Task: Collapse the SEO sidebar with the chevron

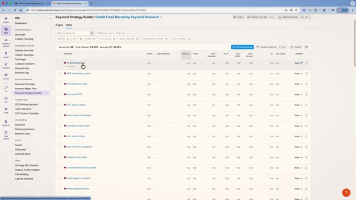Action: point(51,18)
